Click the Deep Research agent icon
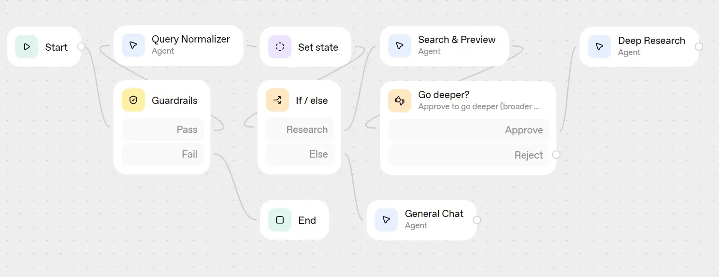 tap(600, 46)
